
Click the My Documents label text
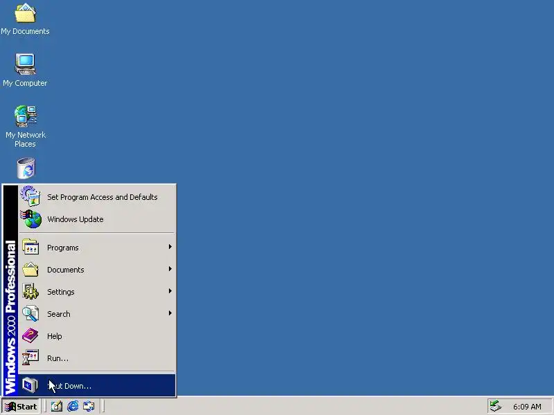click(x=25, y=31)
